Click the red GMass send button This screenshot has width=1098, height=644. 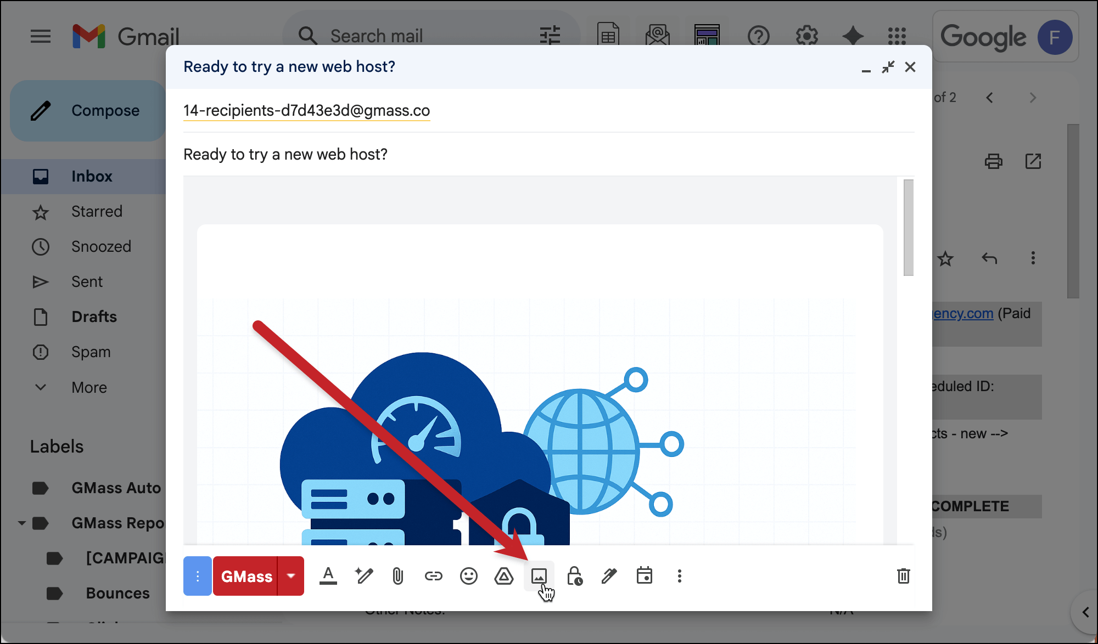[246, 576]
